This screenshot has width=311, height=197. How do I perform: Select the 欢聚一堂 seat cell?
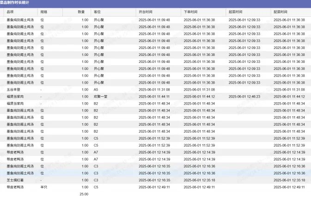tap(100, 97)
